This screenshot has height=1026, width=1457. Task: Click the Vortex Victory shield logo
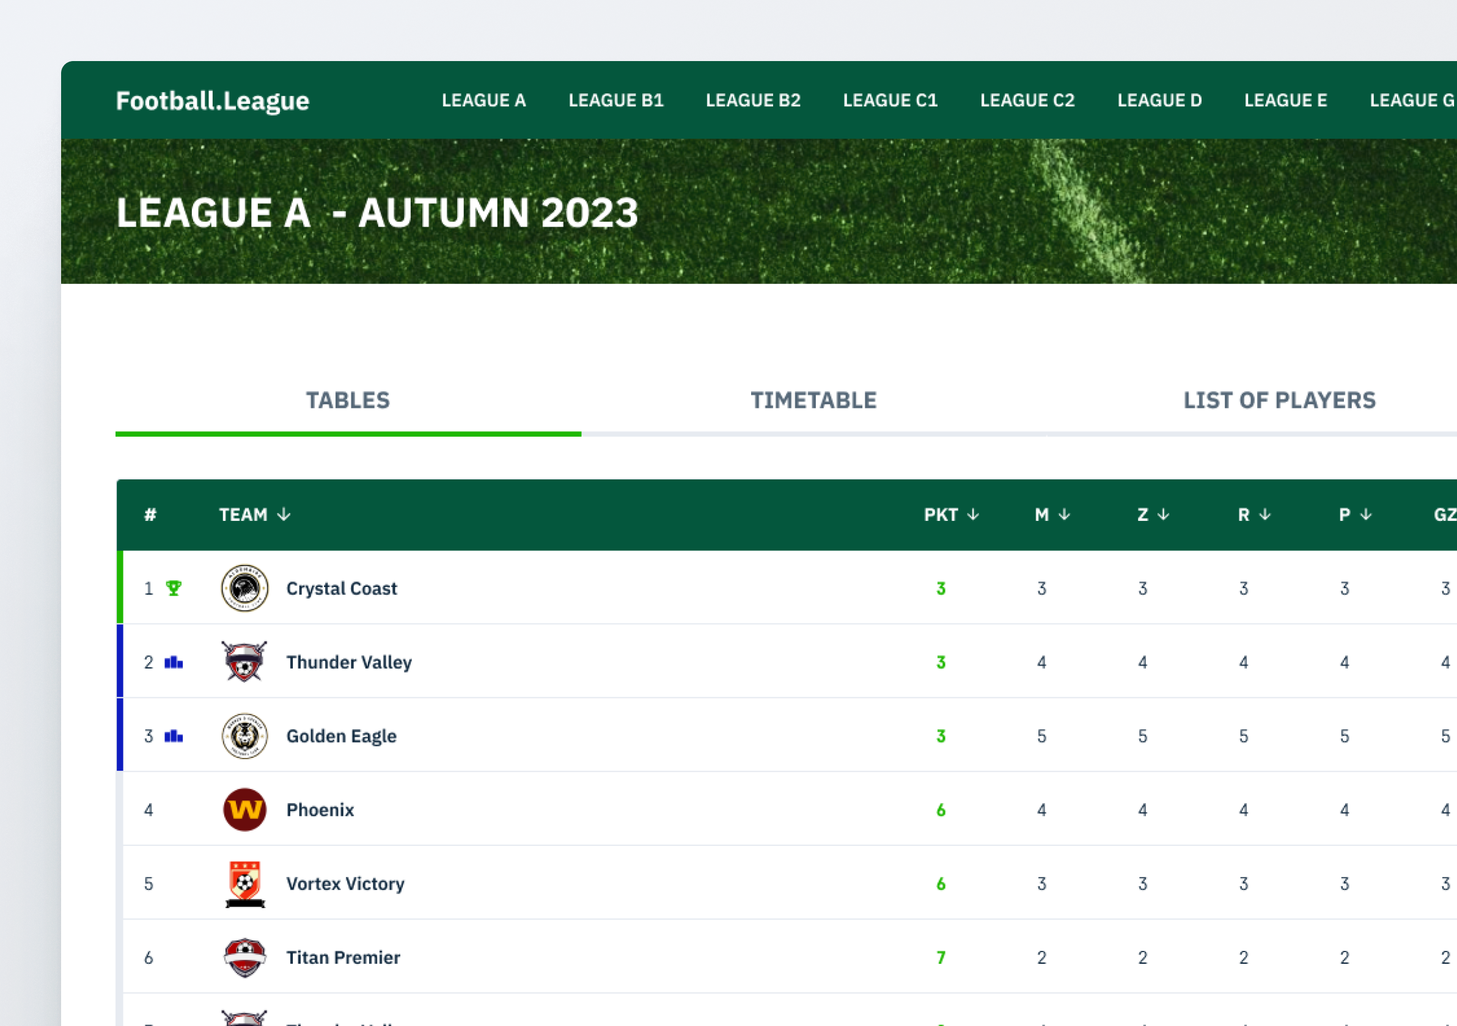(x=244, y=883)
